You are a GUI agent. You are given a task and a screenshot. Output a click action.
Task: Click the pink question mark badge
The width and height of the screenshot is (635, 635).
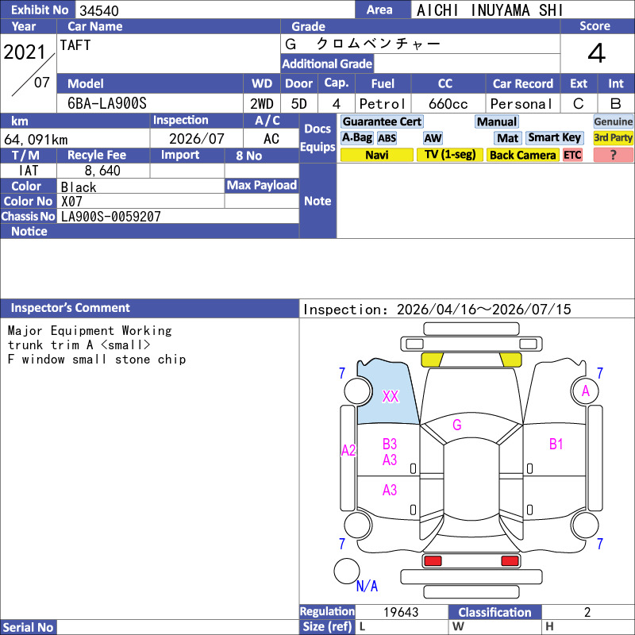coord(613,155)
